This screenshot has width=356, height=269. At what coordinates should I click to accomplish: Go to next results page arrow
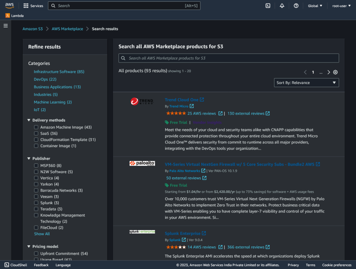coord(328,72)
